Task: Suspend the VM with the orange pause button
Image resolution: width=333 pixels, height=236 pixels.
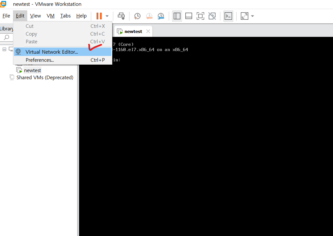Action: pos(99,16)
